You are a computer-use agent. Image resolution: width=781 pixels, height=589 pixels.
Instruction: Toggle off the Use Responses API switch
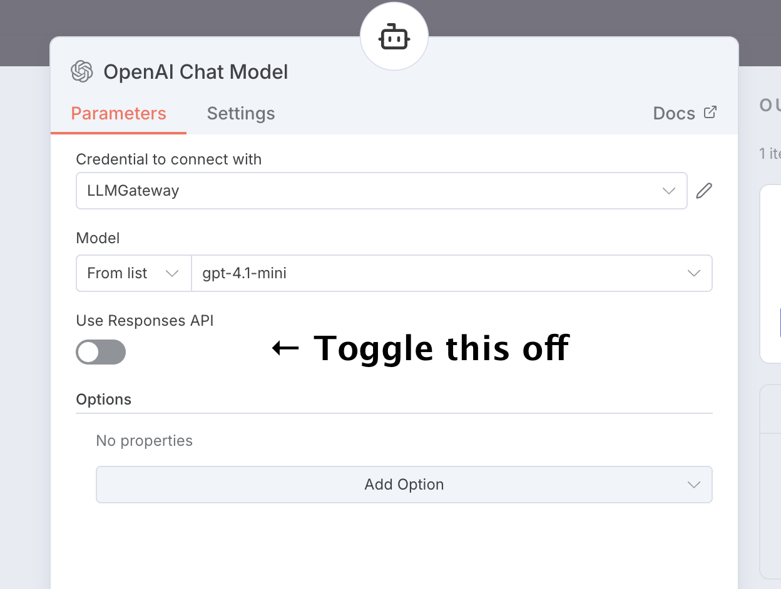click(x=101, y=352)
